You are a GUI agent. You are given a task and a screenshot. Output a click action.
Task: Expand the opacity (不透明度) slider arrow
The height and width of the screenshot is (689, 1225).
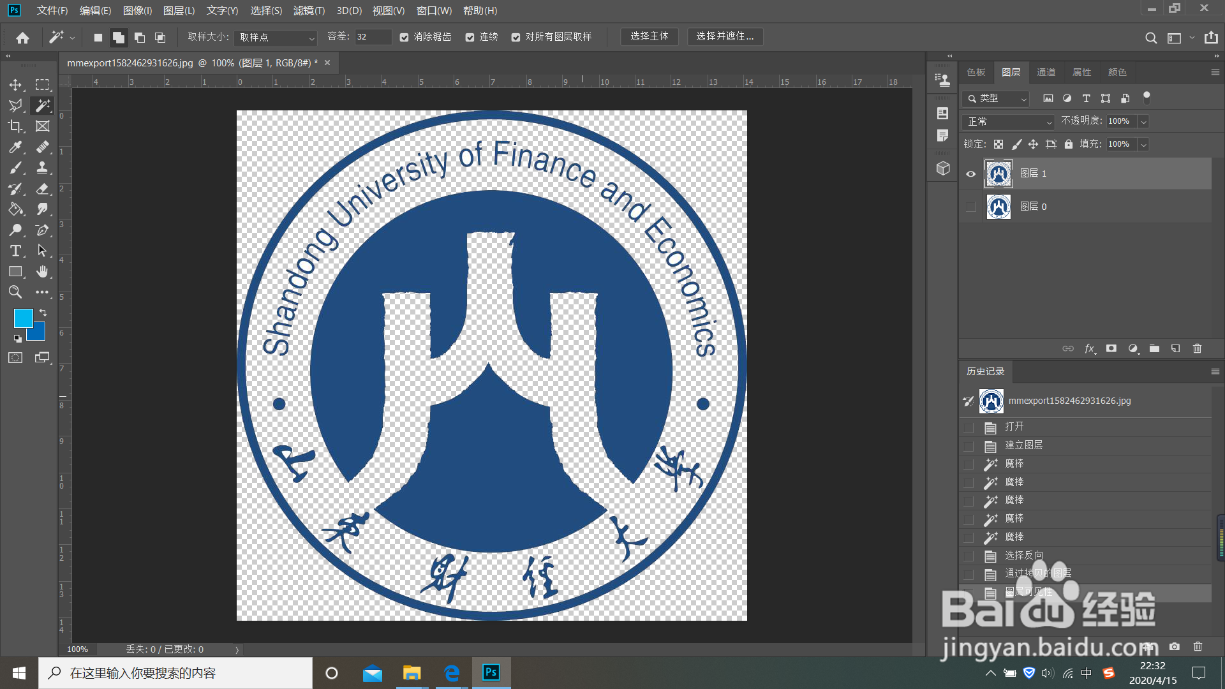click(1143, 121)
